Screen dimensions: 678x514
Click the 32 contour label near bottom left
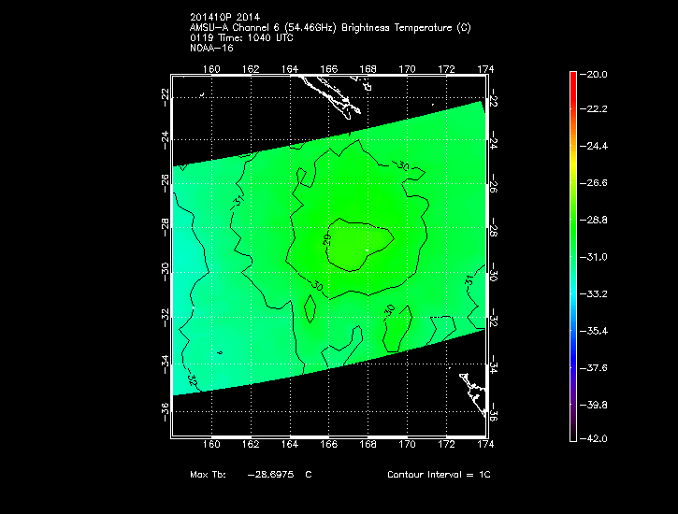click(193, 380)
